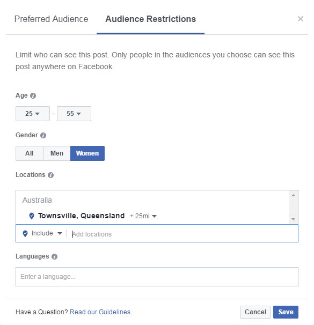Click the Languages info icon
The image size is (314, 325).
coord(55,256)
